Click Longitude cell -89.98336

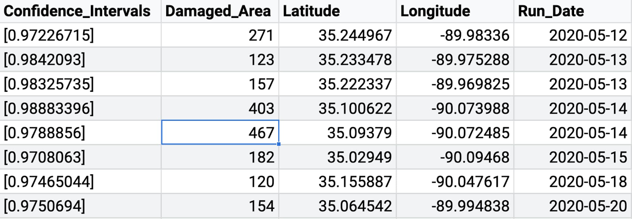coord(455,35)
